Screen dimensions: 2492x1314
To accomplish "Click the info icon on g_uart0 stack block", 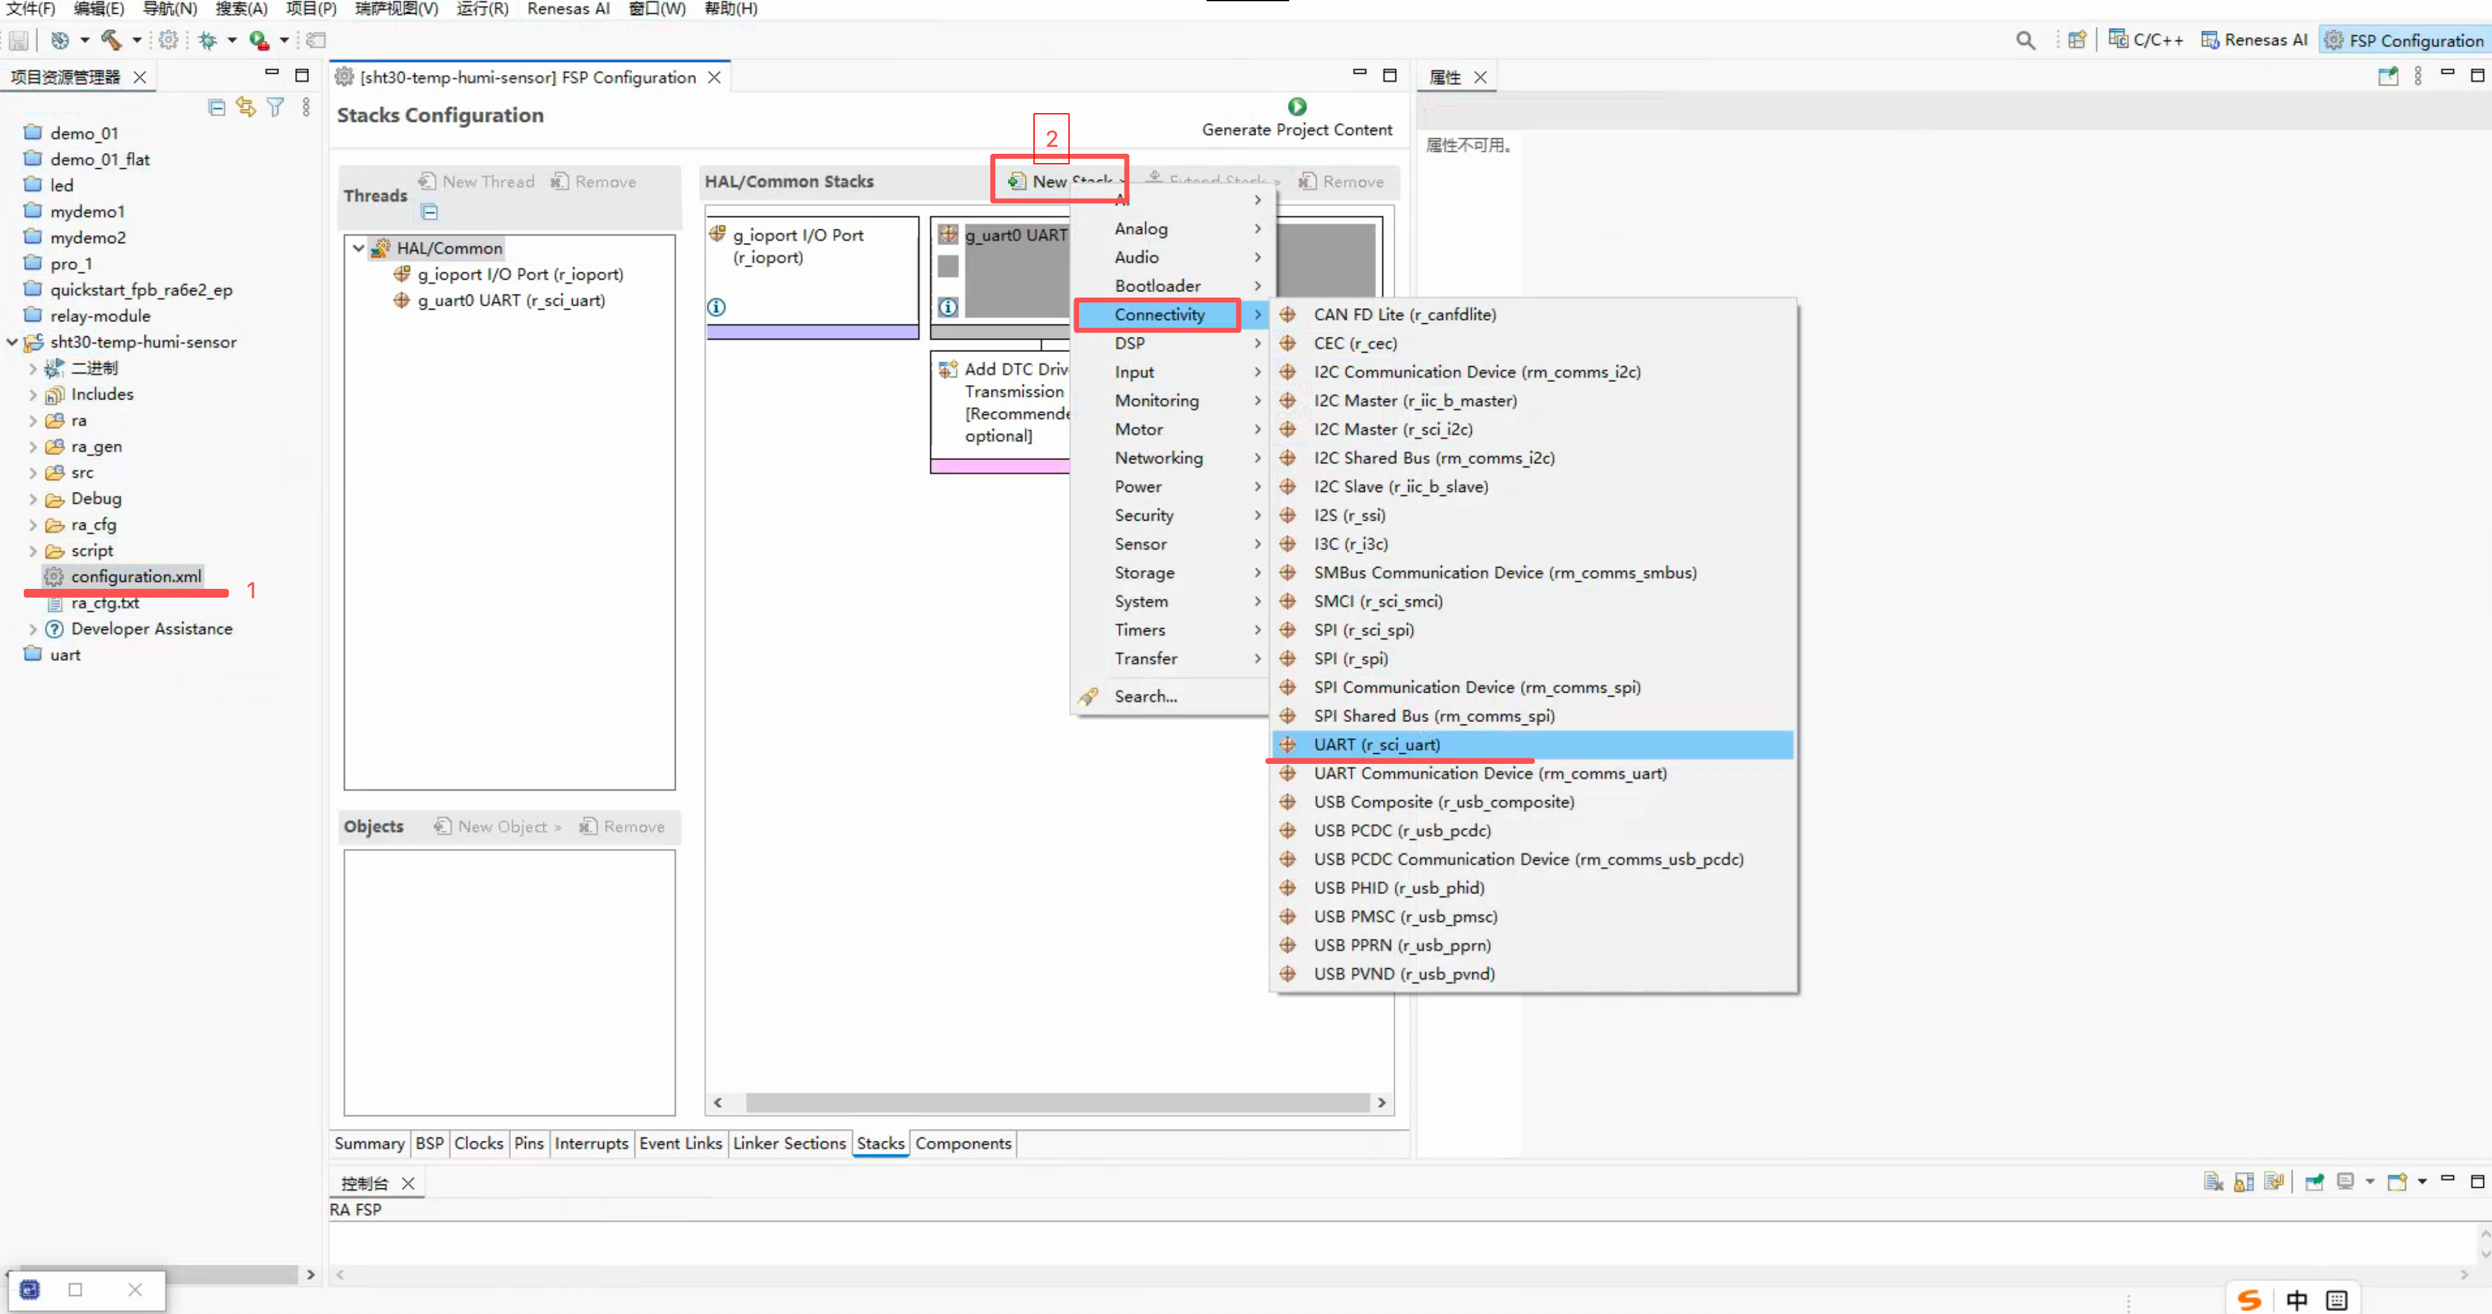I will coord(948,307).
